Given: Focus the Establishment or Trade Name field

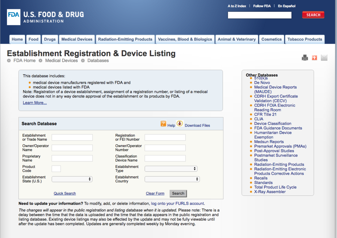Looking at the screenshot, I should pos(72,137).
